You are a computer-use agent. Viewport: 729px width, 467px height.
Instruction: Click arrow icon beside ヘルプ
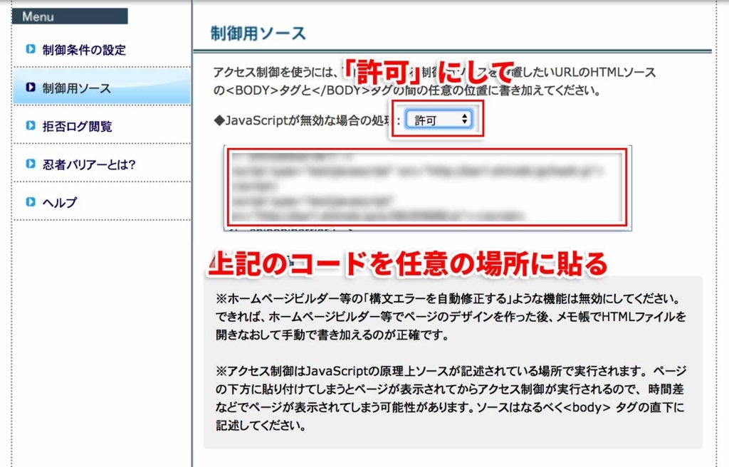31,201
